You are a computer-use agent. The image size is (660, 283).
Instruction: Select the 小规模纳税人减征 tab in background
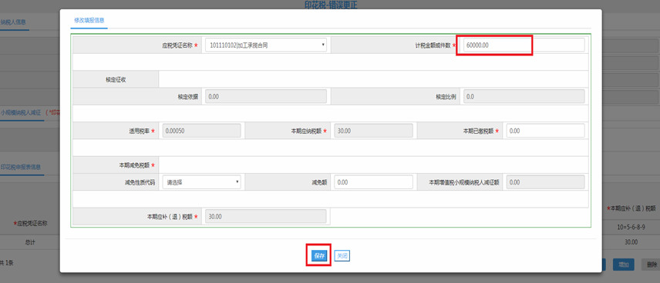tap(21, 112)
